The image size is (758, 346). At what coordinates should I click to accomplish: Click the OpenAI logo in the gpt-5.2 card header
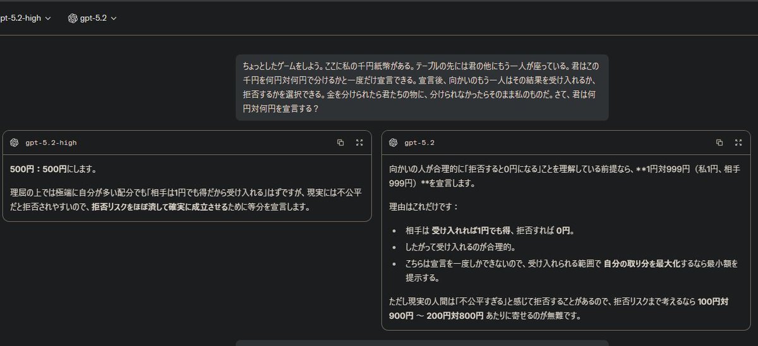coord(394,143)
